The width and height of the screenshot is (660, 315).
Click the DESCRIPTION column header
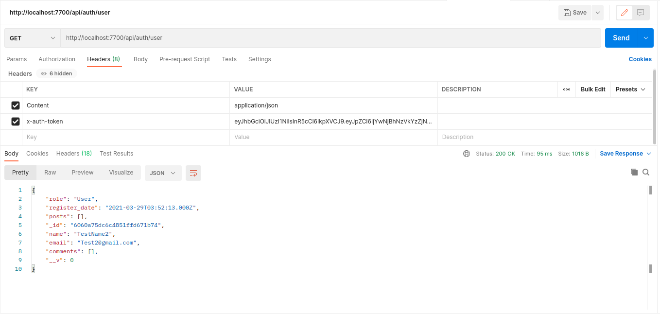[461, 89]
